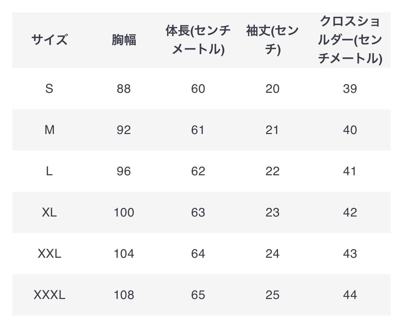Click body length value 61
Screen dimensions: 403x332
pyautogui.click(x=198, y=130)
